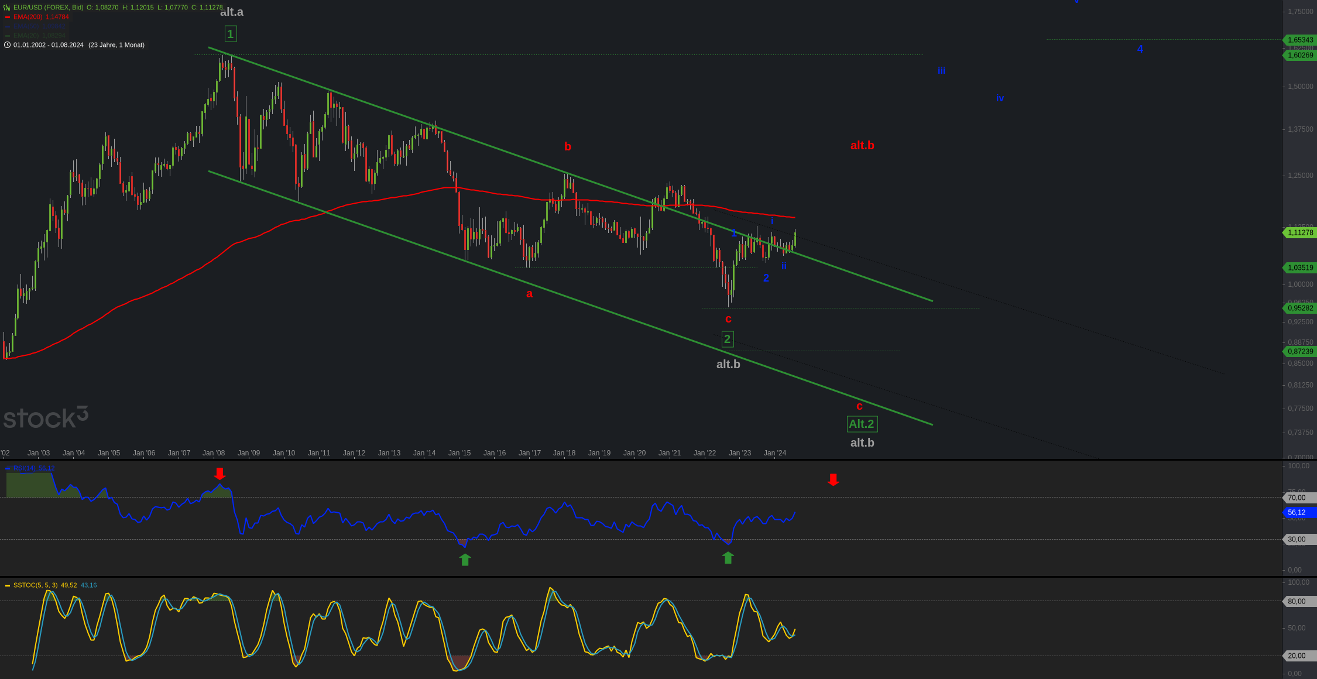The image size is (1317, 679).
Task: Click the SSTOC 20,00 level tag
Action: tap(1299, 656)
